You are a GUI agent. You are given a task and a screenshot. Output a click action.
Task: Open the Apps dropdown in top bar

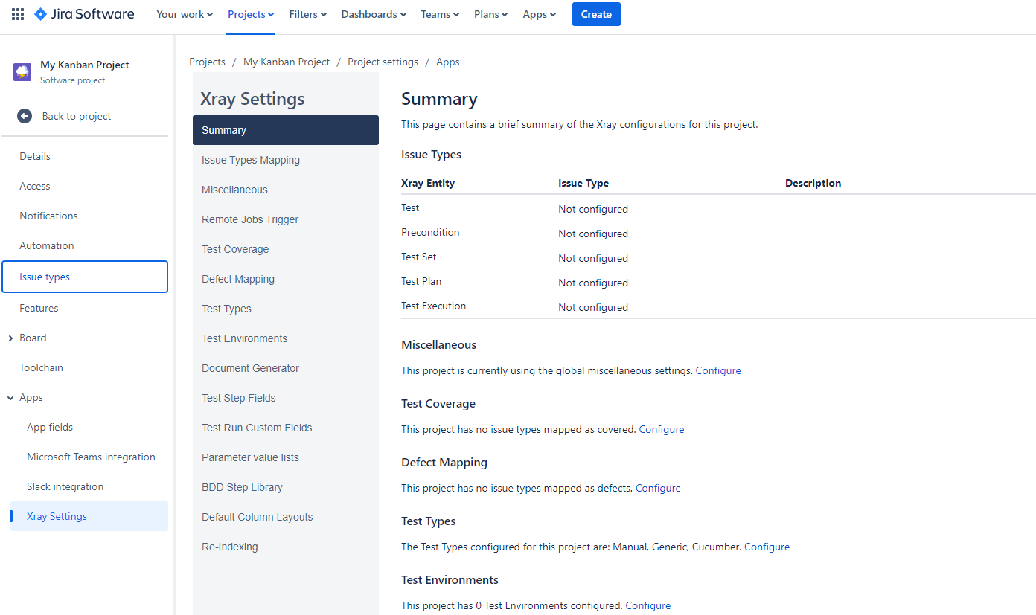pyautogui.click(x=540, y=14)
